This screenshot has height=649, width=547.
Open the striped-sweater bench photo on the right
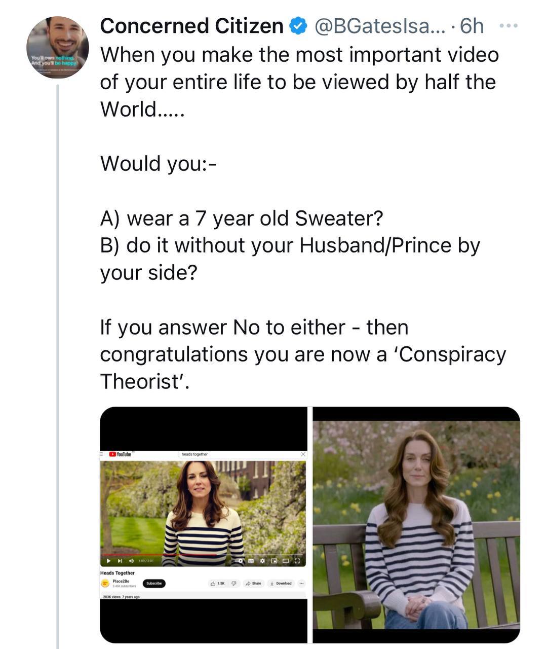pos(416,525)
